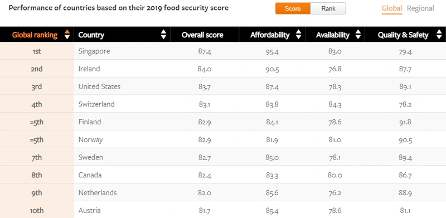Select Ireland in the country list
446x218 pixels.
pyautogui.click(x=89, y=69)
